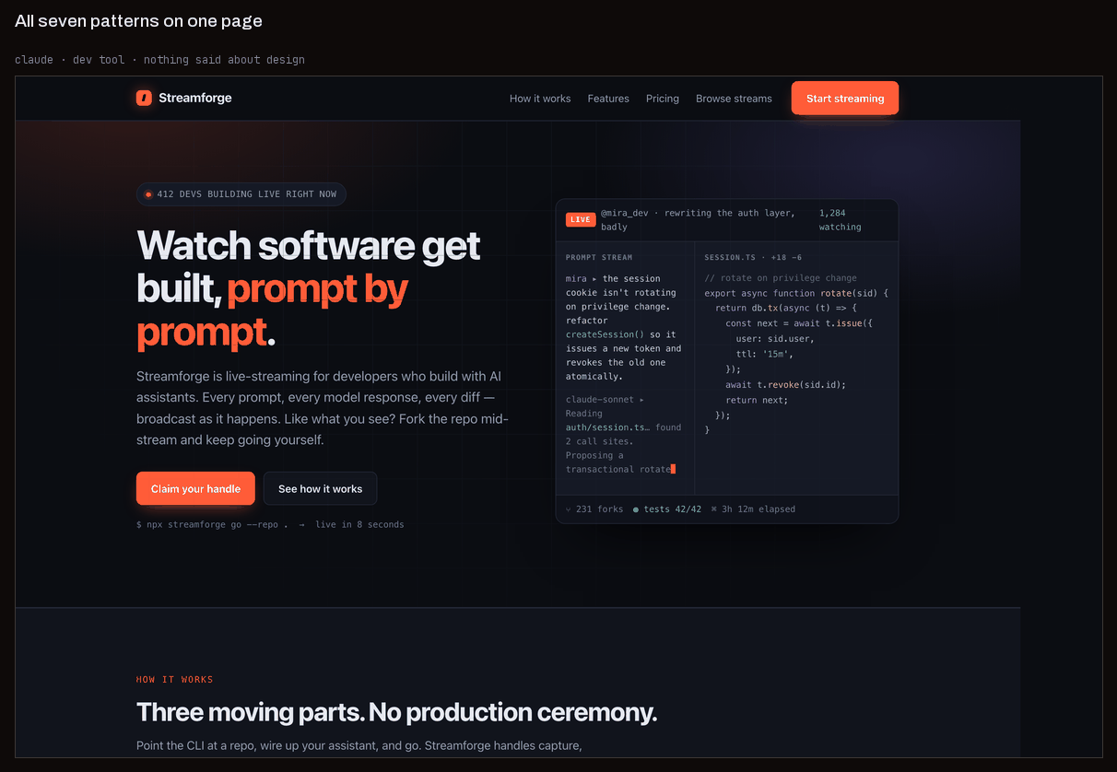Click the PROMPT STREAM panel heading
Image resolution: width=1117 pixels, height=772 pixels.
click(x=599, y=258)
